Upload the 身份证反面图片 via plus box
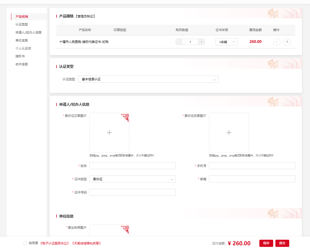Screen dimensions: 310x248 click(229, 133)
